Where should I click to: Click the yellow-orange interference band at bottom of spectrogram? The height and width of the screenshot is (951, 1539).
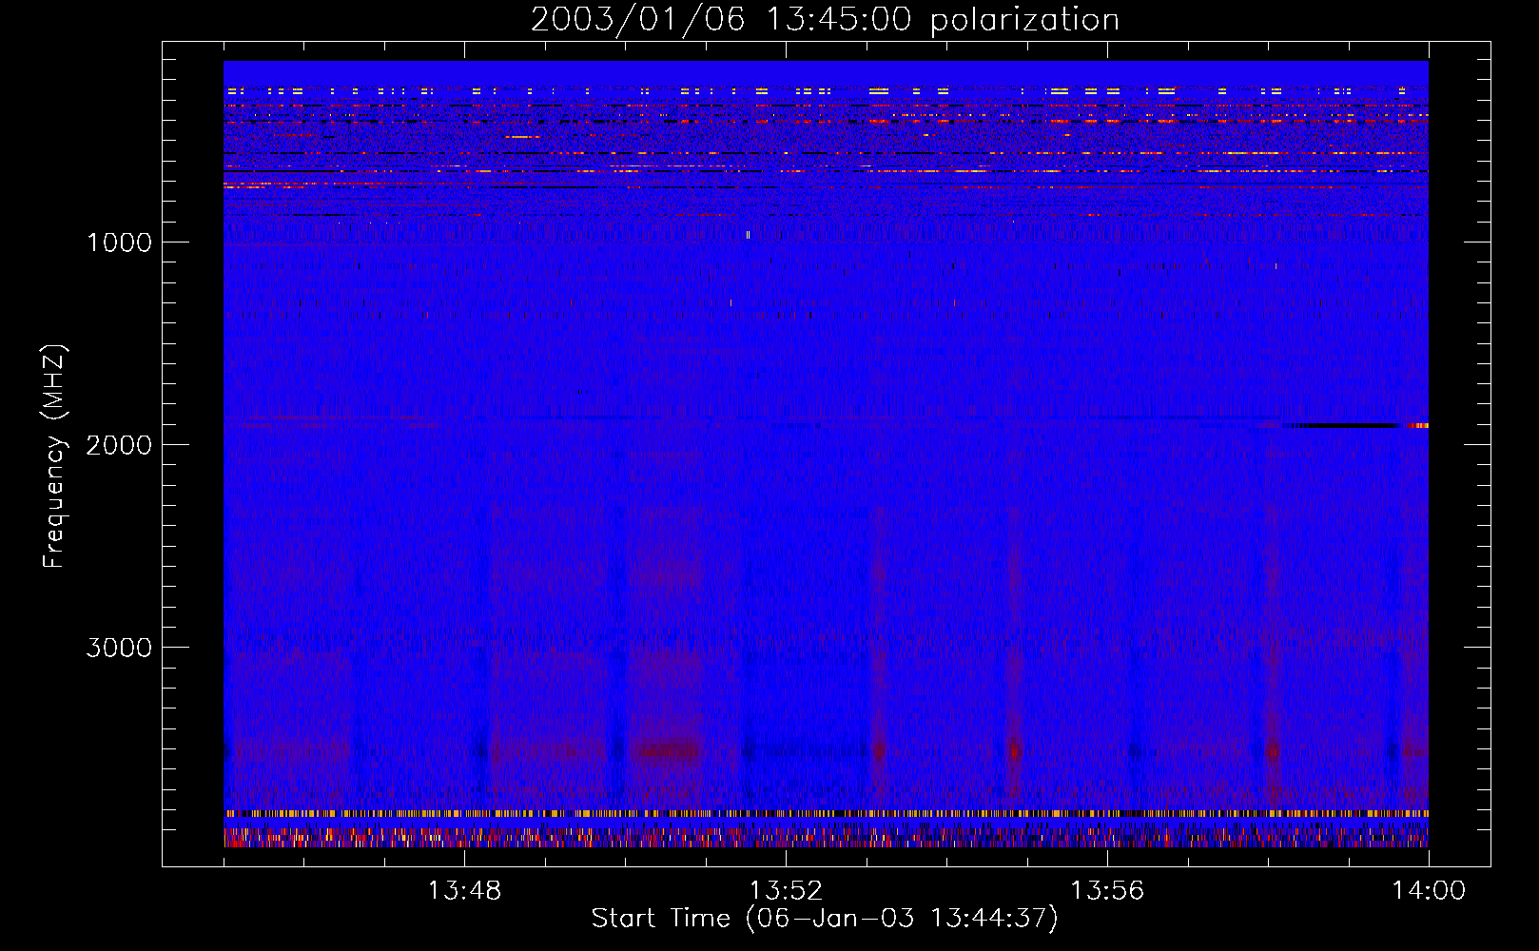coord(826,814)
